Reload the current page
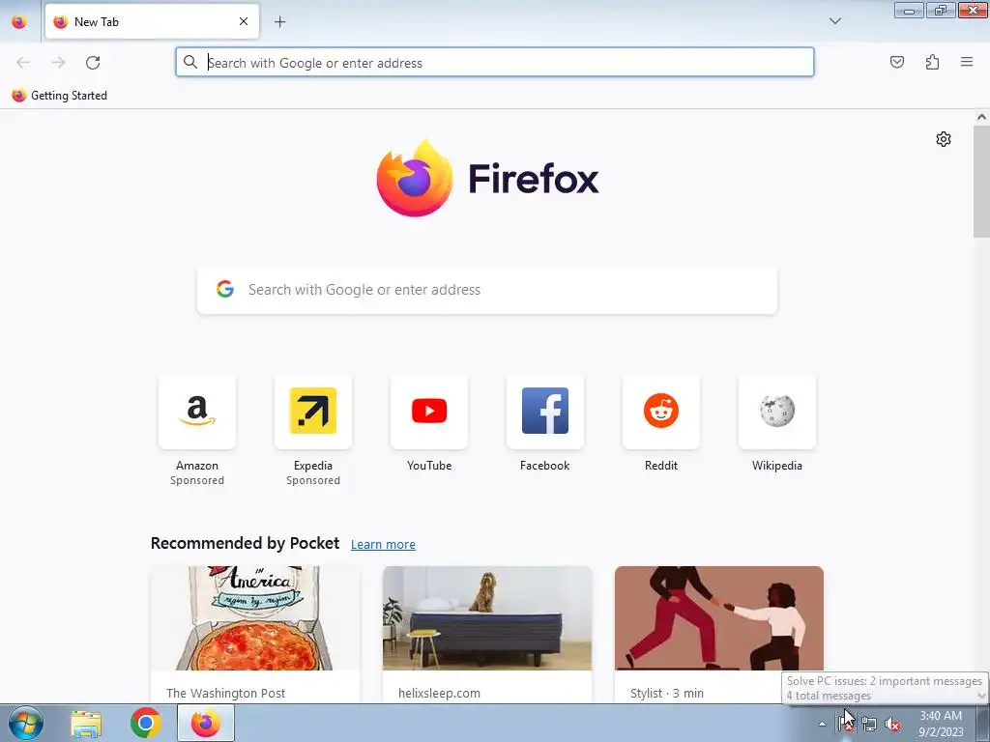This screenshot has width=990, height=742. 93,63
